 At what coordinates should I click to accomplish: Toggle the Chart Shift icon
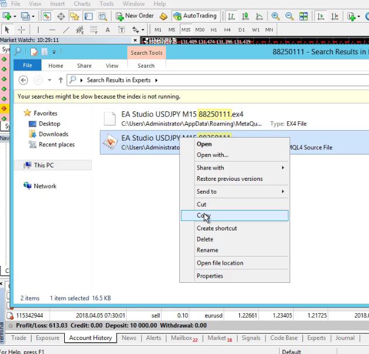coord(335,16)
